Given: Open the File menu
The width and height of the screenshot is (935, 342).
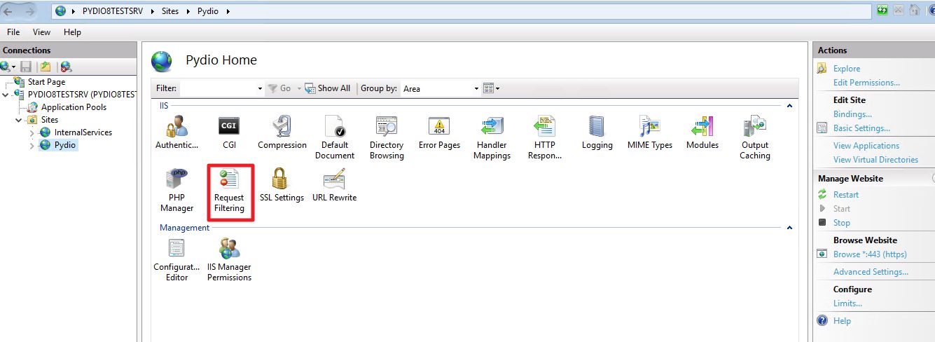Looking at the screenshot, I should point(13,32).
